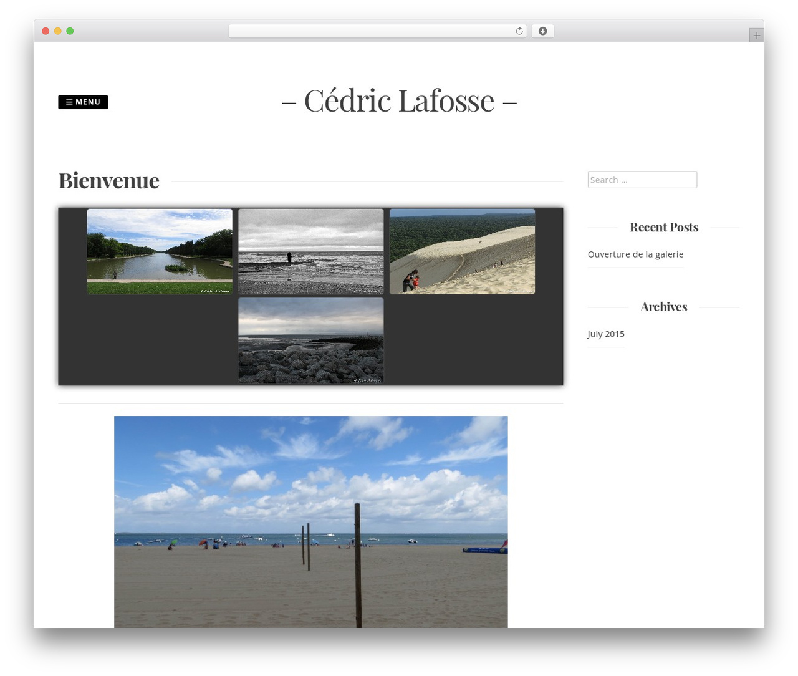
Task: Open the July 2015 archive
Action: [x=606, y=334]
